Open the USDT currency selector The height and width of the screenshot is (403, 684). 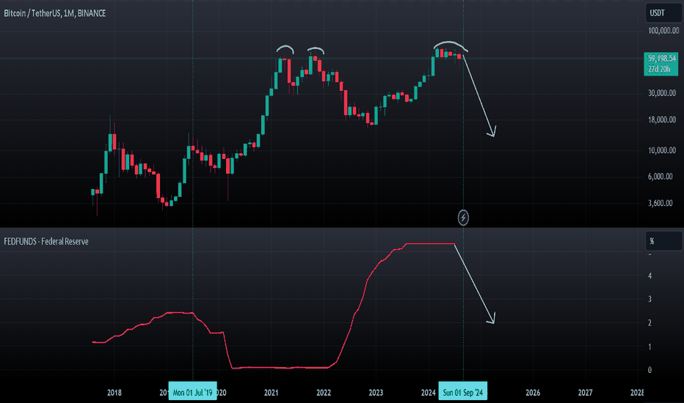[x=663, y=13]
